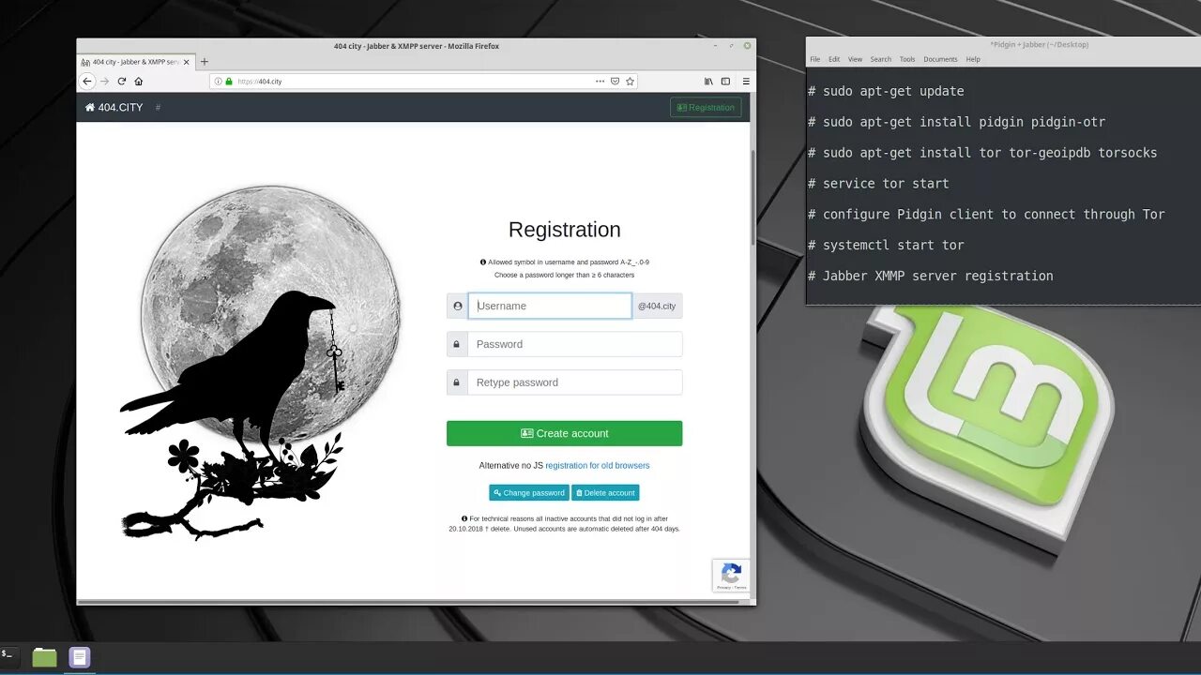Image resolution: width=1201 pixels, height=675 pixels.
Task: Open Documents menu in text editor
Action: pyautogui.click(x=940, y=59)
